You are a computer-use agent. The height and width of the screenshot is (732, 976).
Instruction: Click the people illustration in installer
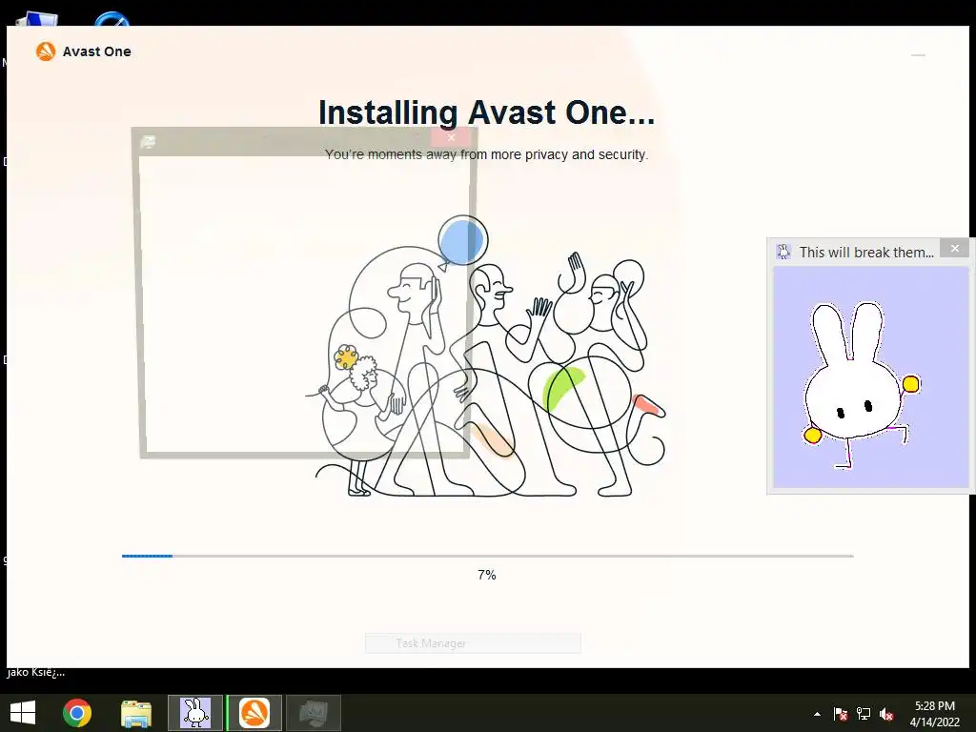pos(487,356)
